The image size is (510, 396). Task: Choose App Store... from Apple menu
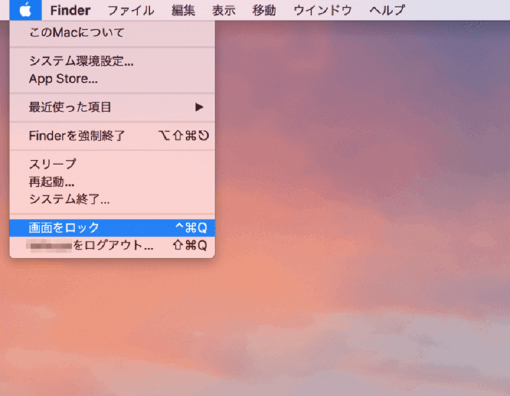coord(112,78)
